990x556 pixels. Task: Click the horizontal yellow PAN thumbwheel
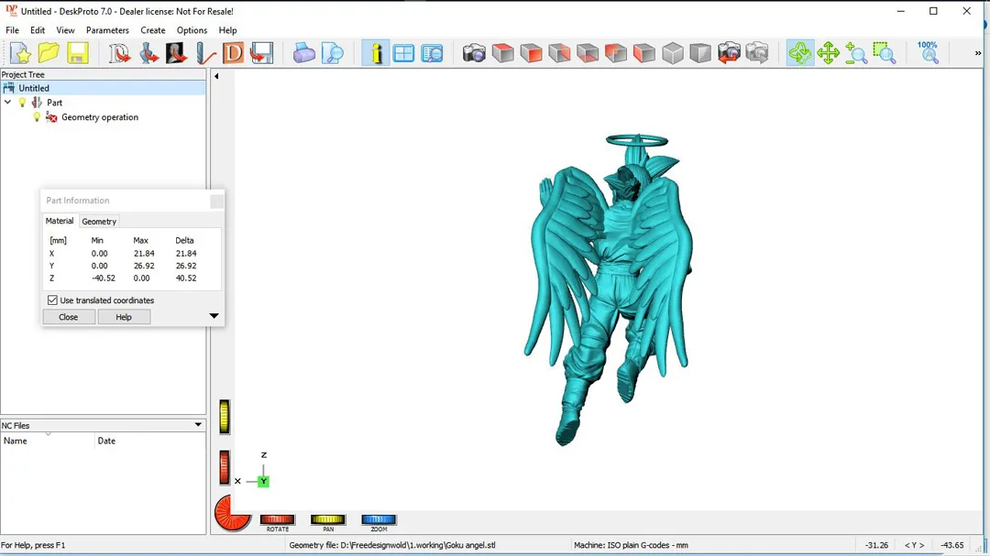click(x=327, y=519)
